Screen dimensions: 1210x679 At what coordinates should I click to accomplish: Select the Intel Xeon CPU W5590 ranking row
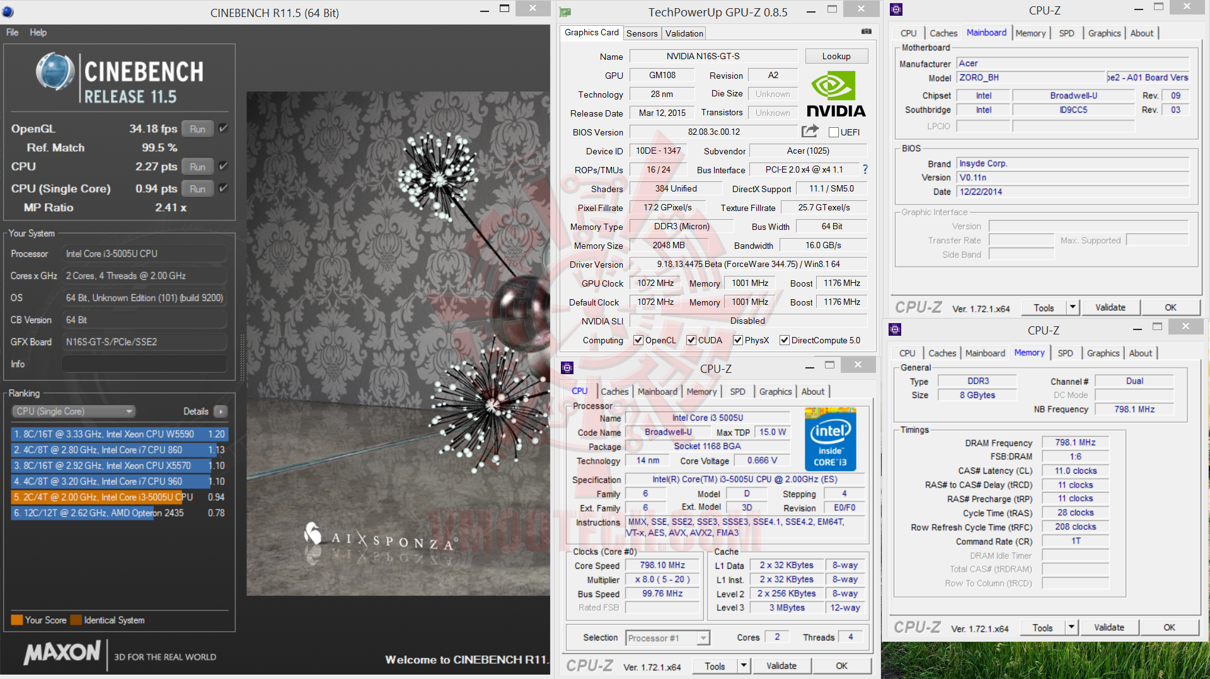119,434
